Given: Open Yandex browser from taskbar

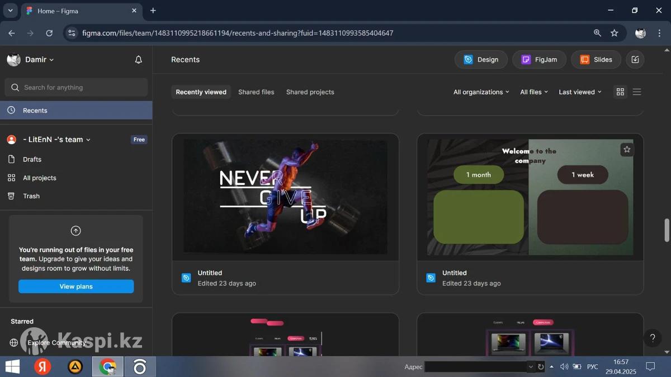Looking at the screenshot, I should tap(42, 366).
